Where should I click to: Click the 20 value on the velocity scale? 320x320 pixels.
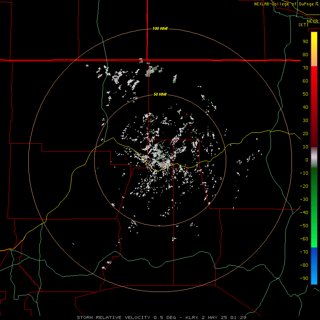click(305, 134)
